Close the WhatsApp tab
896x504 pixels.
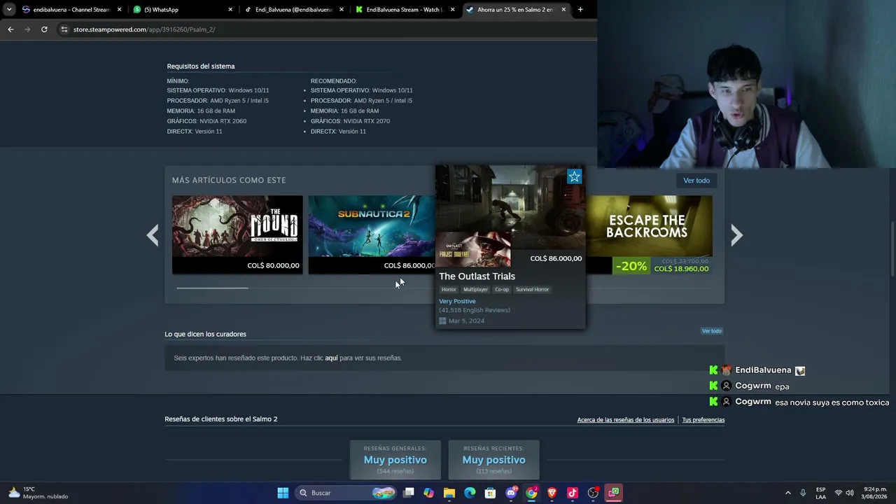(x=230, y=10)
